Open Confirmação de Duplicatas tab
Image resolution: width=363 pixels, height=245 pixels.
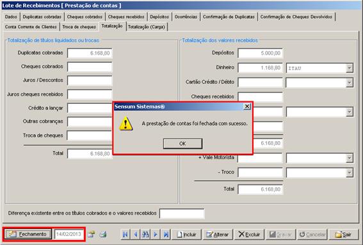click(x=229, y=17)
